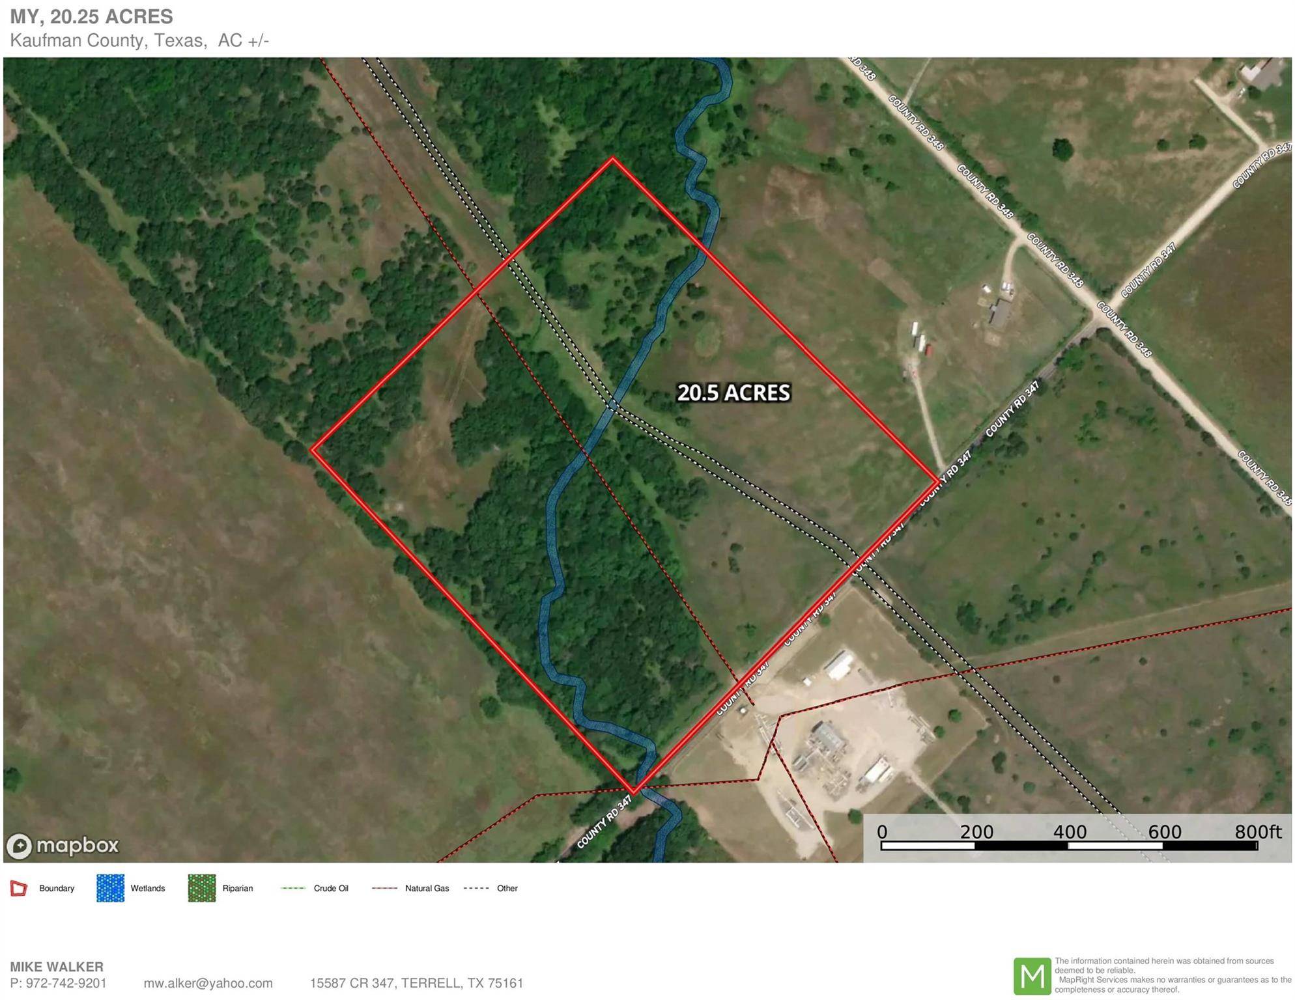Click the map scale bar
Image resolution: width=1295 pixels, height=1000 pixels.
[x=1069, y=846]
